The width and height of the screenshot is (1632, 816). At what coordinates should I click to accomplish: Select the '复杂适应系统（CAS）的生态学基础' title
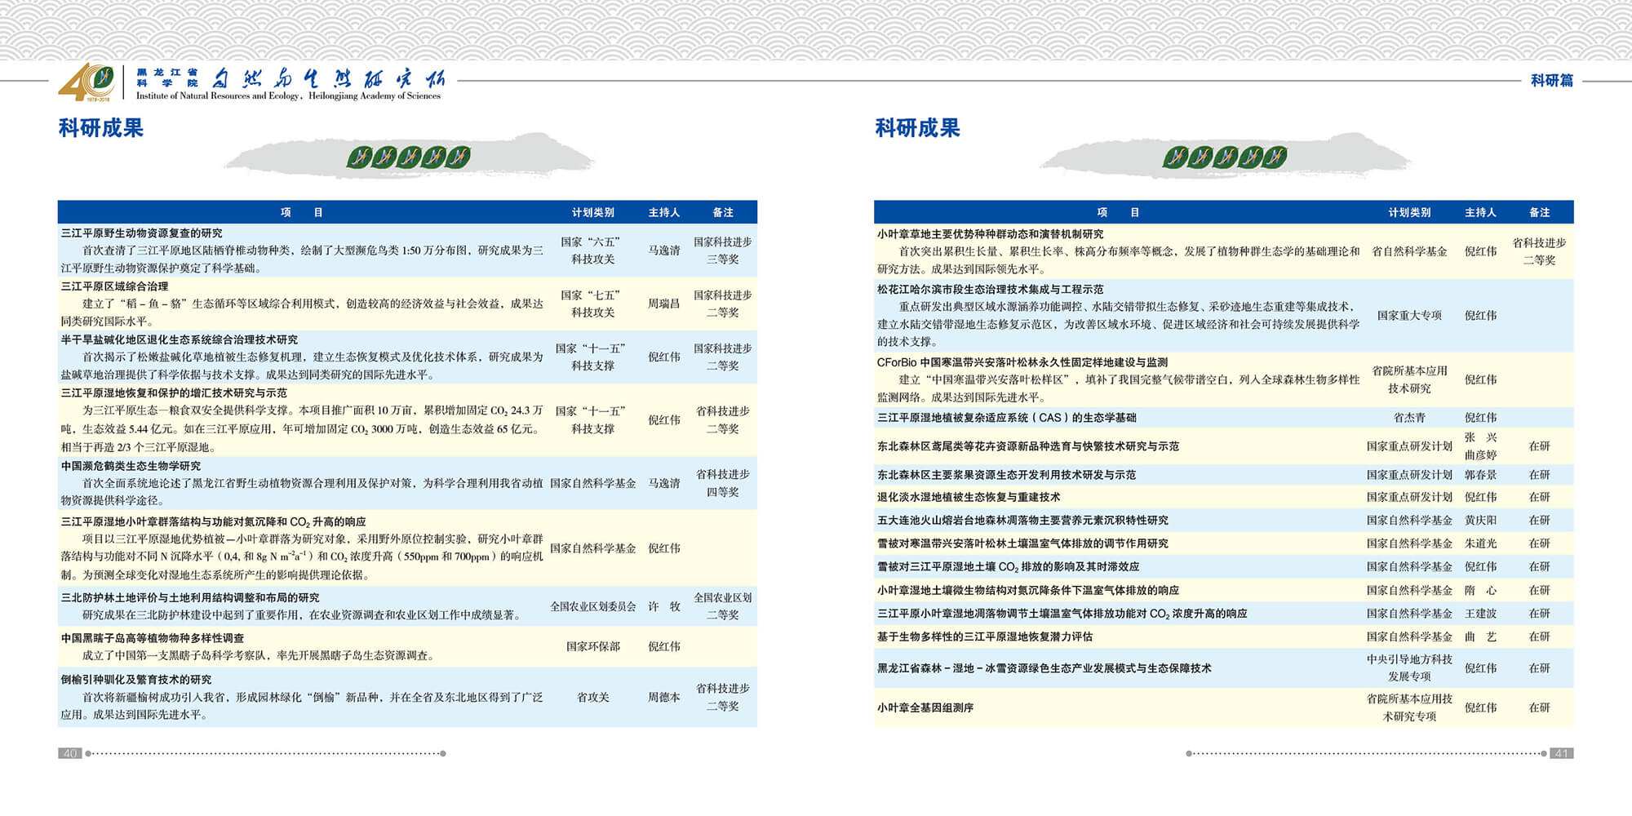click(1007, 417)
